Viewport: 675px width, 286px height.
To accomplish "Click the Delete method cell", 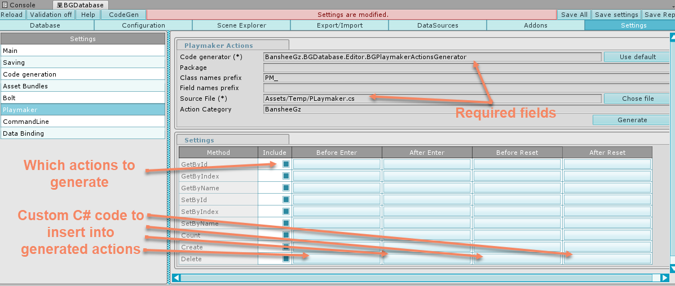I will point(218,259).
